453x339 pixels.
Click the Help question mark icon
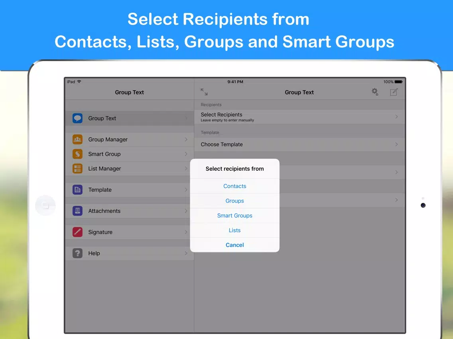(77, 253)
